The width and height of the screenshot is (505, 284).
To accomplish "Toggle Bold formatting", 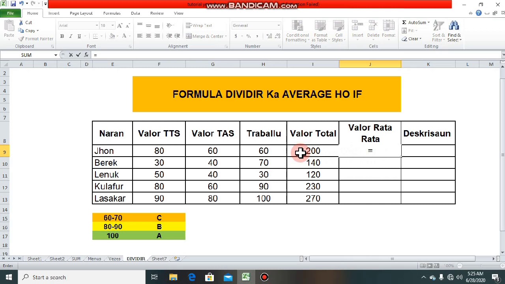I will tap(62, 36).
